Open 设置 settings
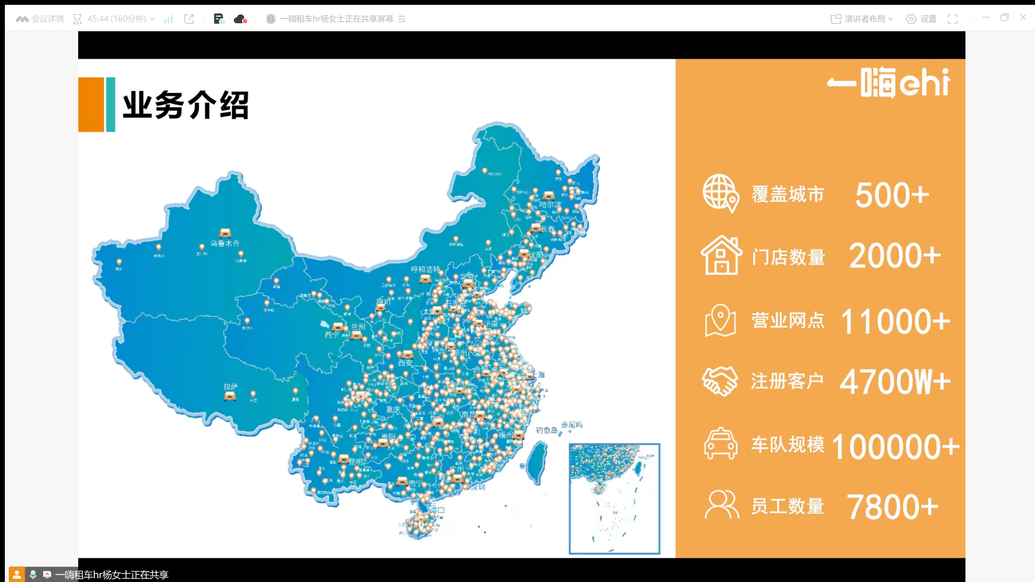The height and width of the screenshot is (582, 1035). (921, 19)
